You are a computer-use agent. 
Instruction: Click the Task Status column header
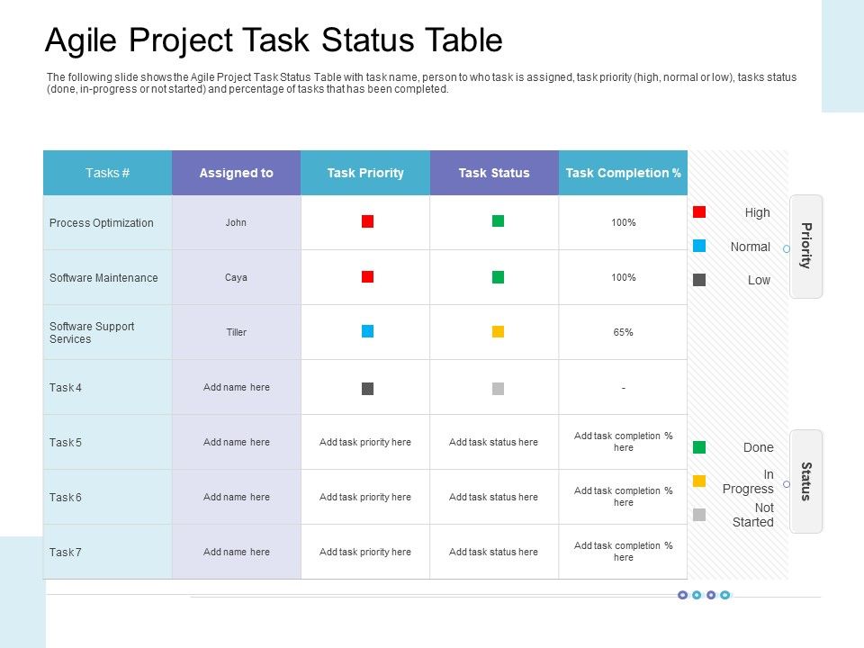coord(494,173)
